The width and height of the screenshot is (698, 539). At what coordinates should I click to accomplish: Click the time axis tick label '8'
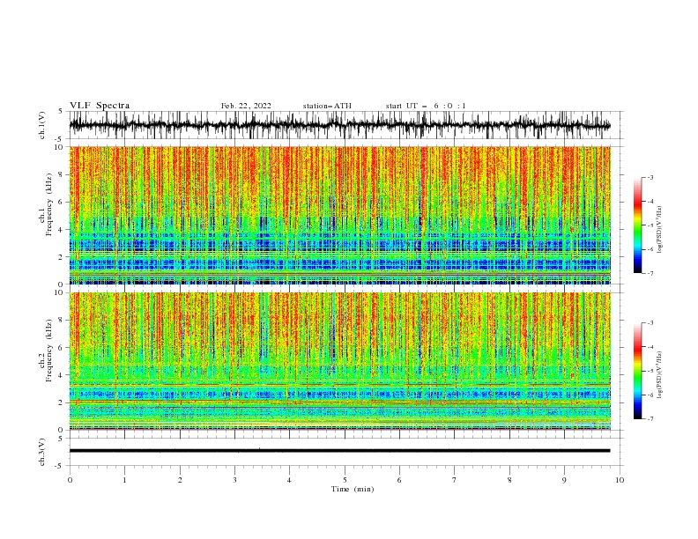(x=509, y=480)
